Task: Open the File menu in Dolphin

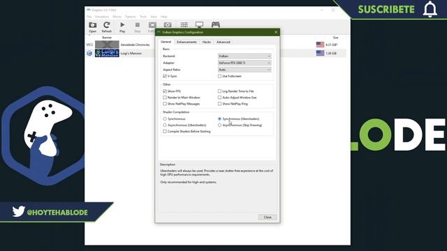Action: tap(89, 17)
